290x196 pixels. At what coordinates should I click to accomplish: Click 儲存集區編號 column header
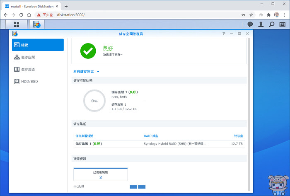(85, 136)
